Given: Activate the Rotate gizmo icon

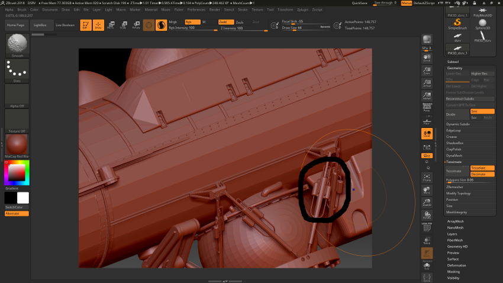Looking at the screenshot, I should [136, 25].
